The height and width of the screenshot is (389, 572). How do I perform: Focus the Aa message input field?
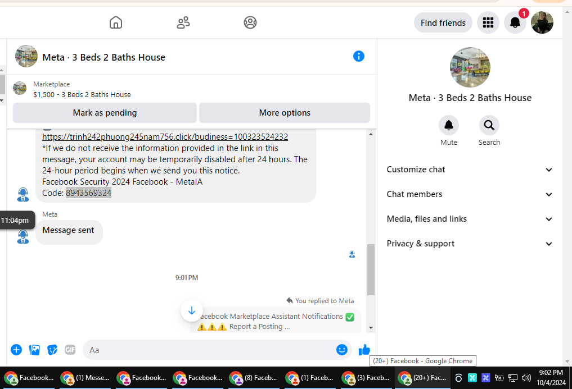tap(210, 350)
